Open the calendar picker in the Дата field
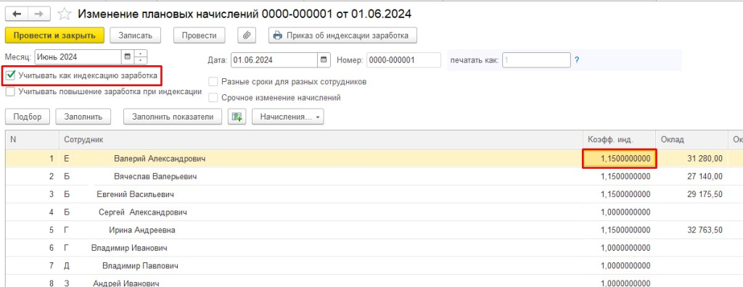Image resolution: width=743 pixels, height=287 pixels. click(x=324, y=60)
